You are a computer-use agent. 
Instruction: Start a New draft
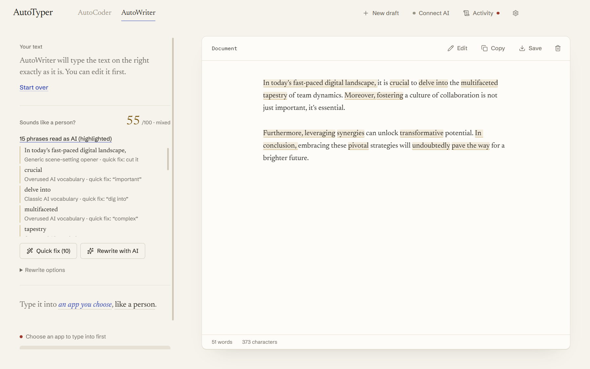[x=381, y=13]
